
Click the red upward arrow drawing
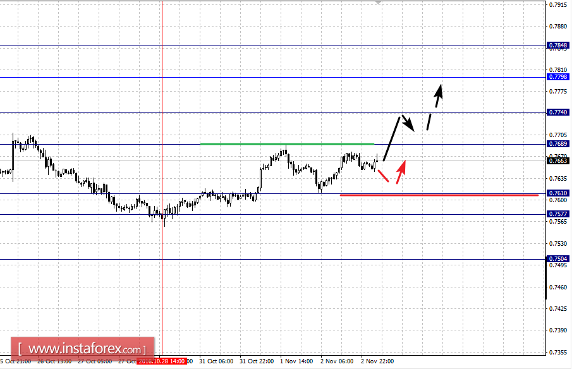point(401,172)
